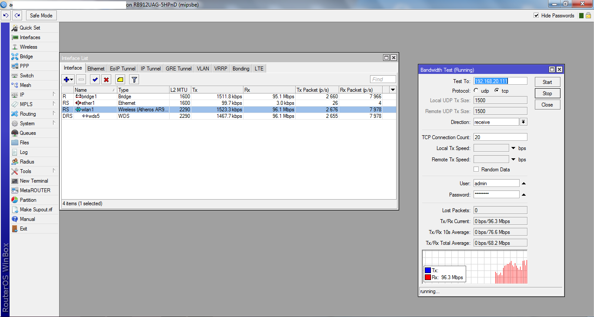Click the Redo arrow in the top toolbar
Screen dimensions: 594x317
[x=17, y=15]
